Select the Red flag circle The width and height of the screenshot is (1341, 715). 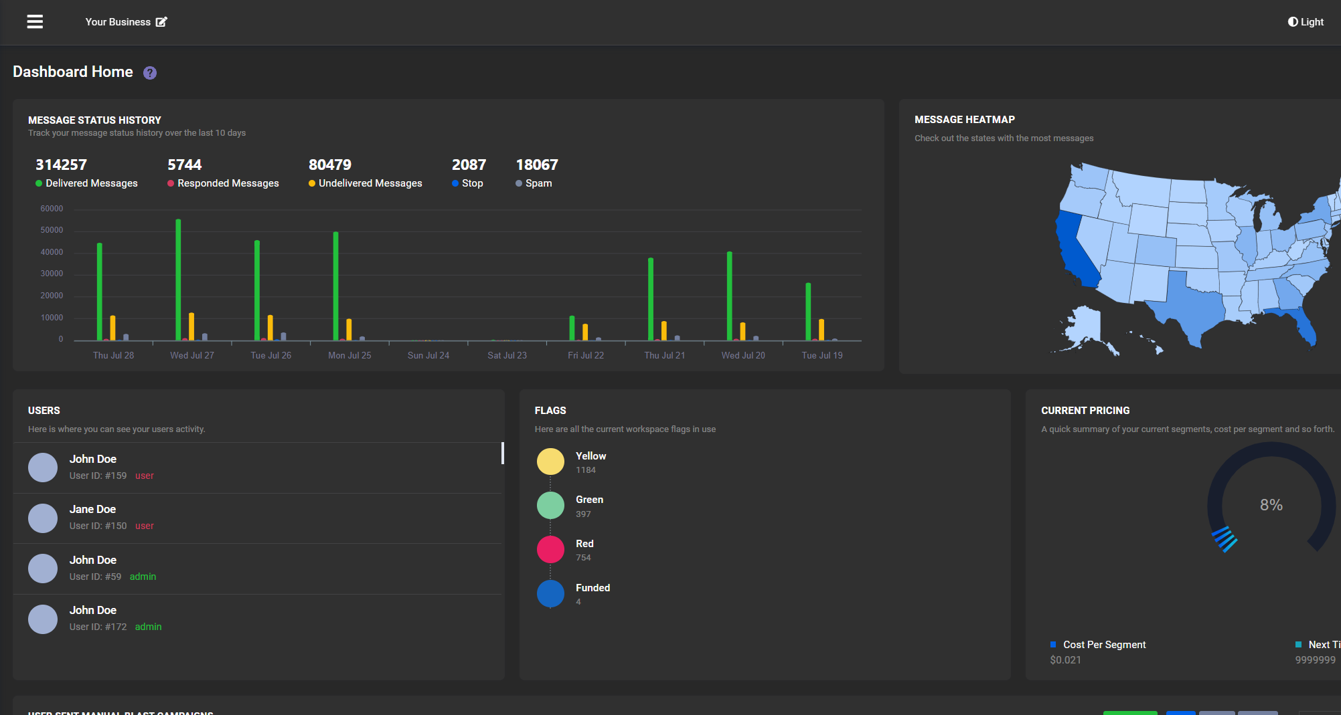(550, 550)
